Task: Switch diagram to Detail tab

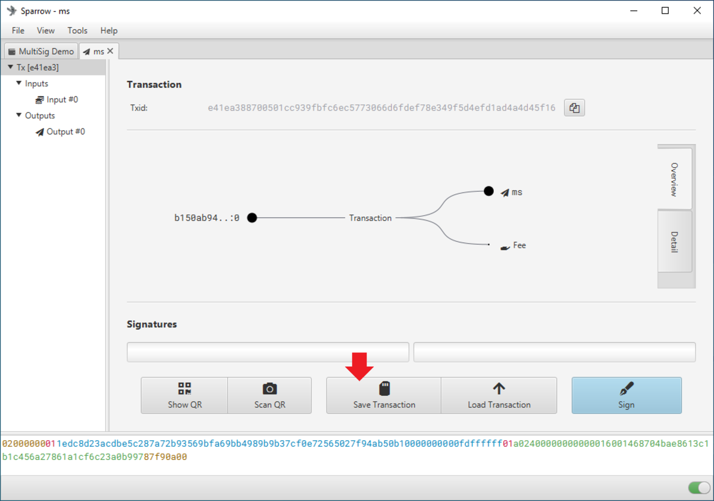Action: pyautogui.click(x=675, y=242)
